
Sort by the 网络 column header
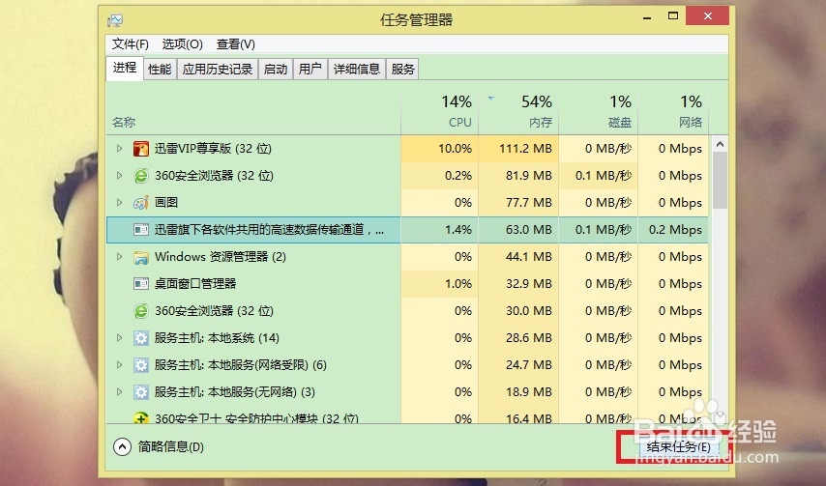(x=673, y=113)
